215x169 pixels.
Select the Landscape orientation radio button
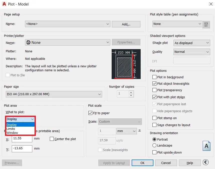pos(154,146)
